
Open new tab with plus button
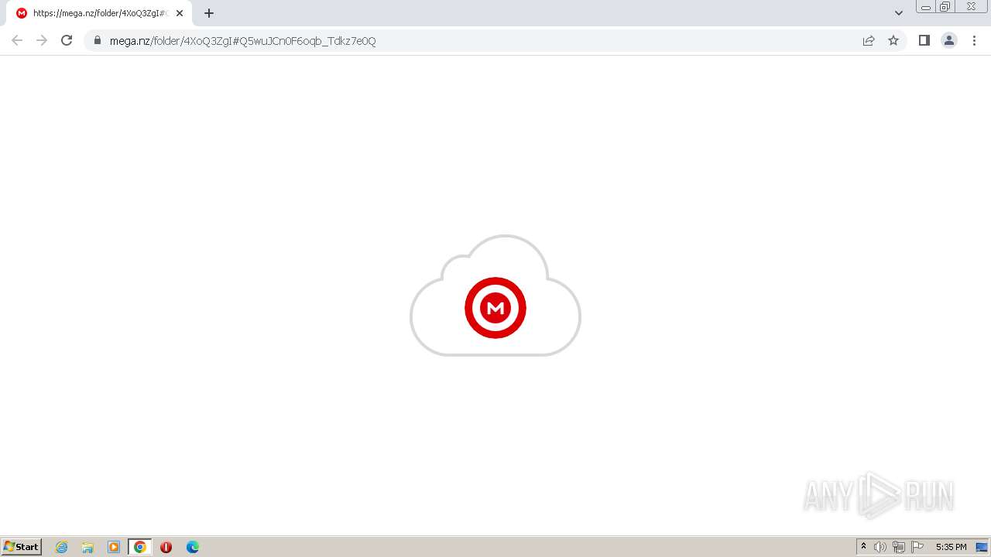pyautogui.click(x=209, y=13)
